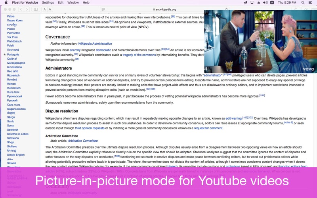This screenshot has width=317, height=198.
Task: Open the Window menu
Action: click(73, 2)
